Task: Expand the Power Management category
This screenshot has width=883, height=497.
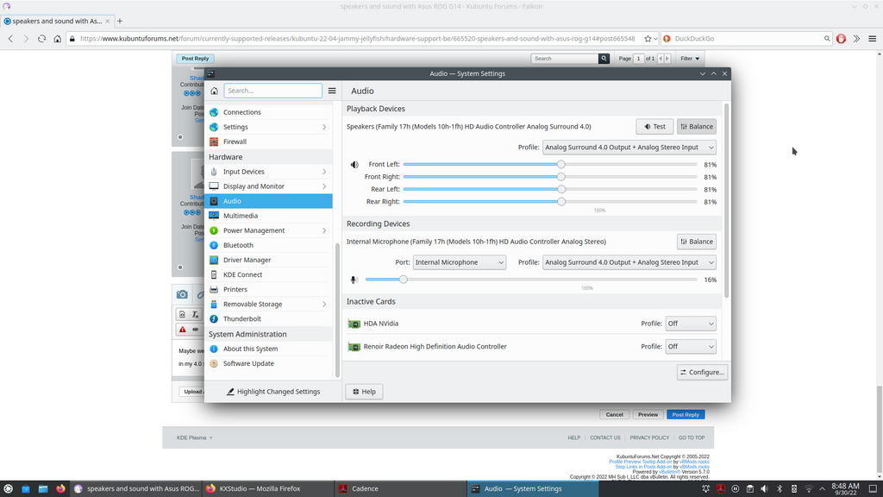Action: click(254, 230)
